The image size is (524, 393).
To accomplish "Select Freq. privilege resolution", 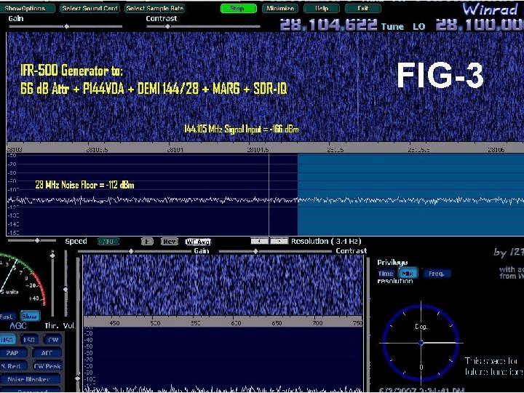I will pos(436,274).
